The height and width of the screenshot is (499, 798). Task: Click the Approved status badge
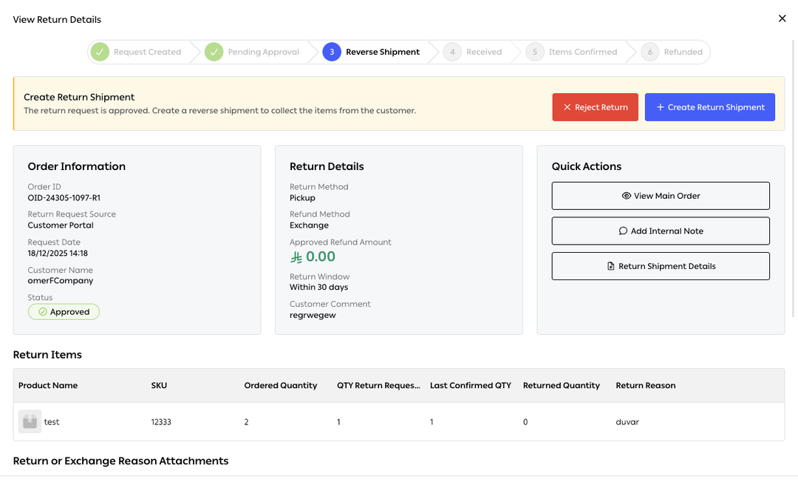click(64, 312)
